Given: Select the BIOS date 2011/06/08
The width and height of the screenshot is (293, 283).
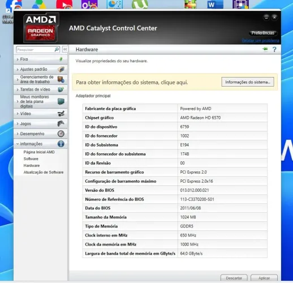Looking at the screenshot, I should (x=191, y=208).
